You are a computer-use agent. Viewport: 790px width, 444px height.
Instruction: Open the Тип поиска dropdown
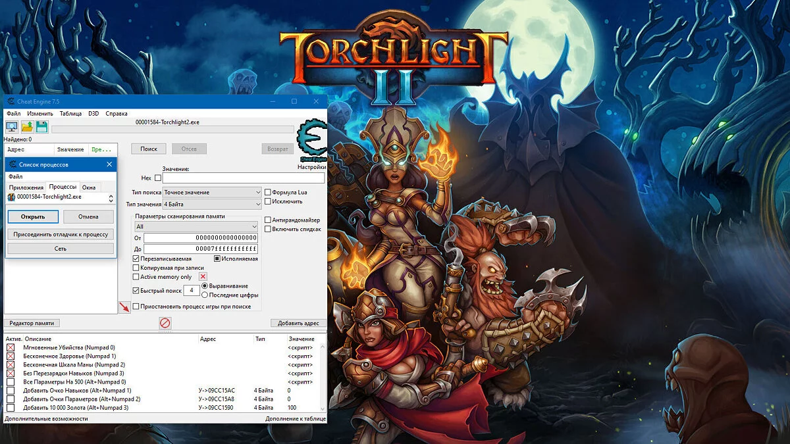[211, 192]
